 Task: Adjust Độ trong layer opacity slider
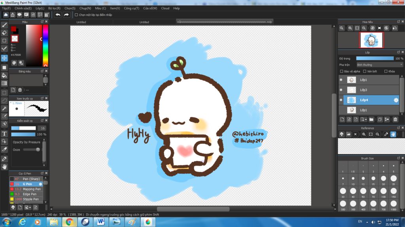point(375,58)
